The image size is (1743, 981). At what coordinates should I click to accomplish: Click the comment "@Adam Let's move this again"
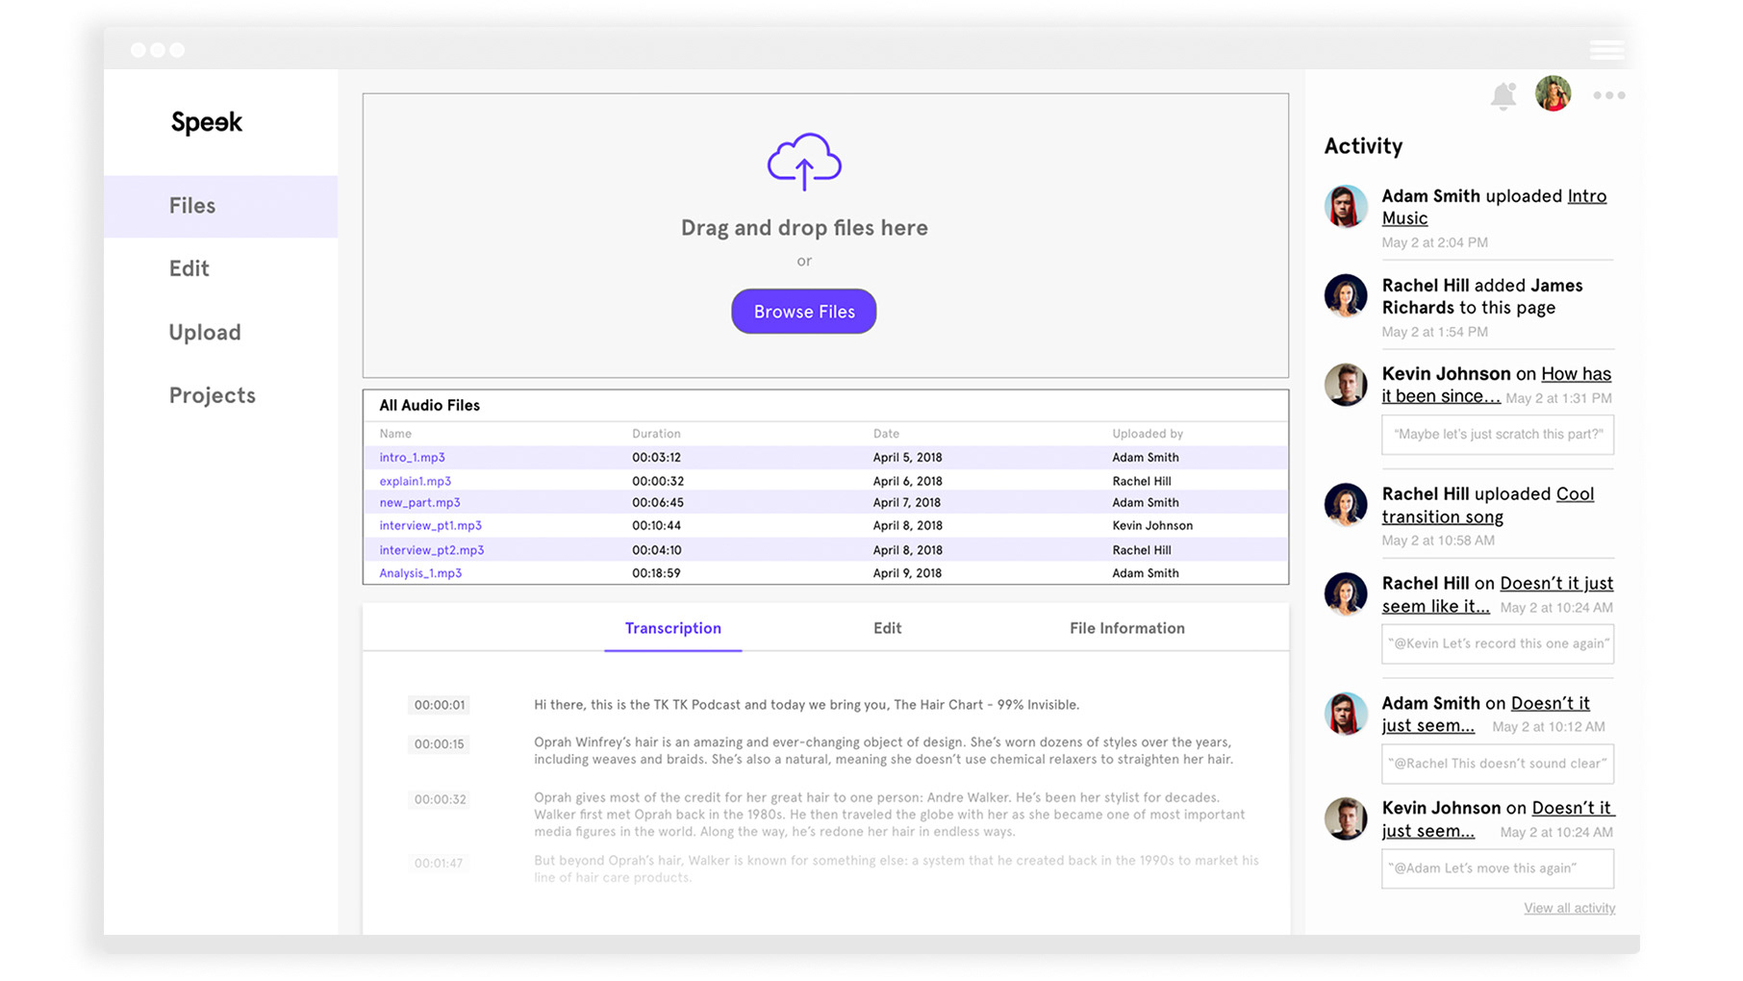click(x=1498, y=868)
